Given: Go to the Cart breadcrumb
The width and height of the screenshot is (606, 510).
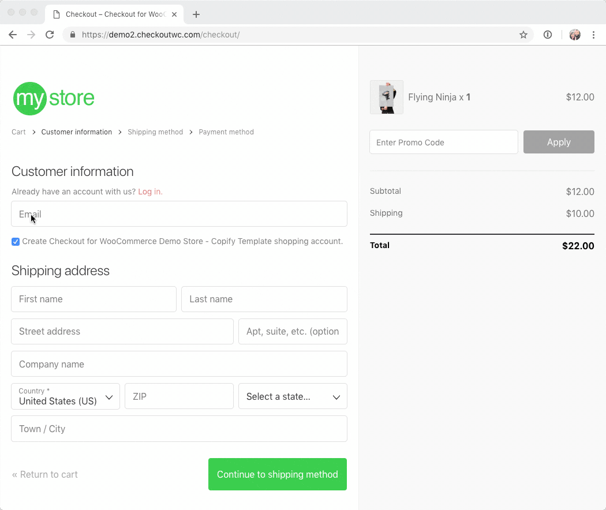Looking at the screenshot, I should tap(18, 132).
